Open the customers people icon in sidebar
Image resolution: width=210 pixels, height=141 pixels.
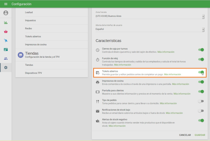6,58
